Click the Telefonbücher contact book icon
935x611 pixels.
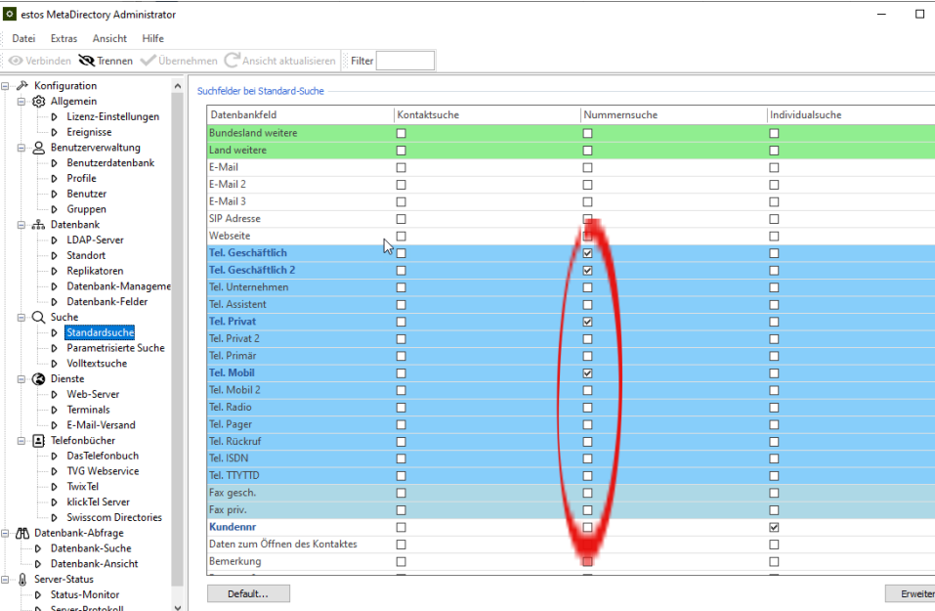point(39,441)
